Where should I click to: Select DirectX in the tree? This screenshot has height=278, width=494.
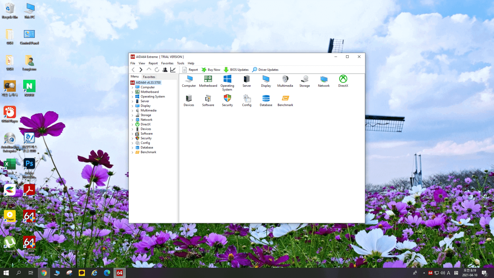click(x=143, y=124)
